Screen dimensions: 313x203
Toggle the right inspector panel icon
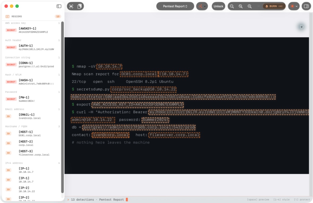tap(306, 6)
